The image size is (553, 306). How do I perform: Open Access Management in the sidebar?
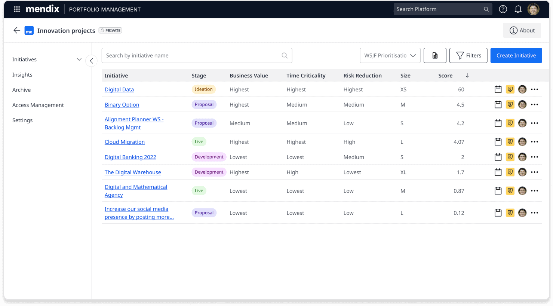click(x=38, y=105)
